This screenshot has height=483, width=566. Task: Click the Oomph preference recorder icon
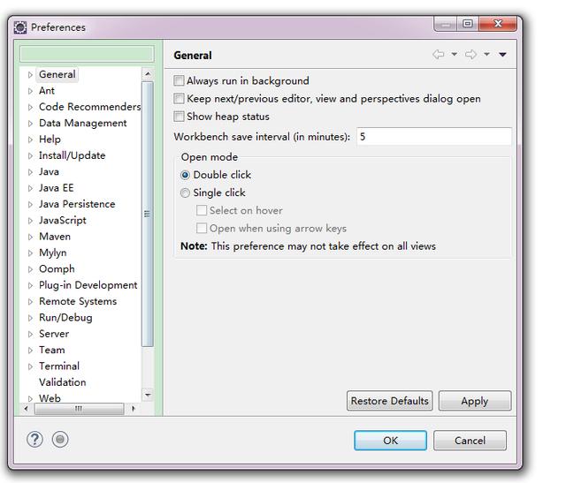60,440
